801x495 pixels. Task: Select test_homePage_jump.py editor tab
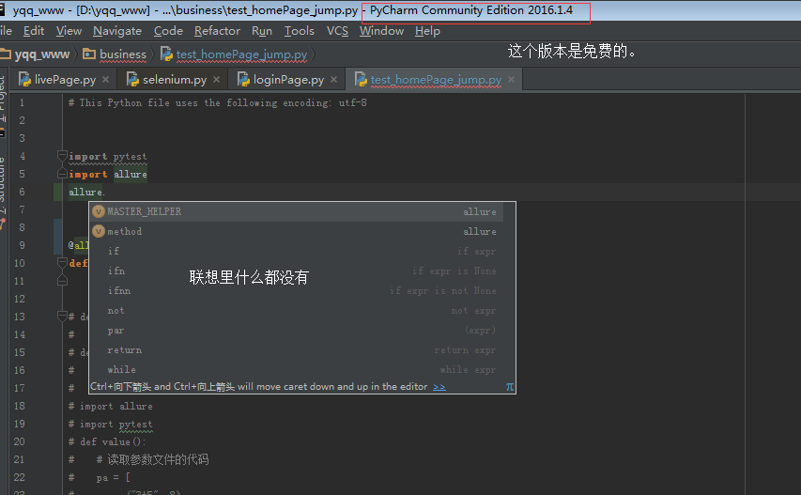(436, 80)
